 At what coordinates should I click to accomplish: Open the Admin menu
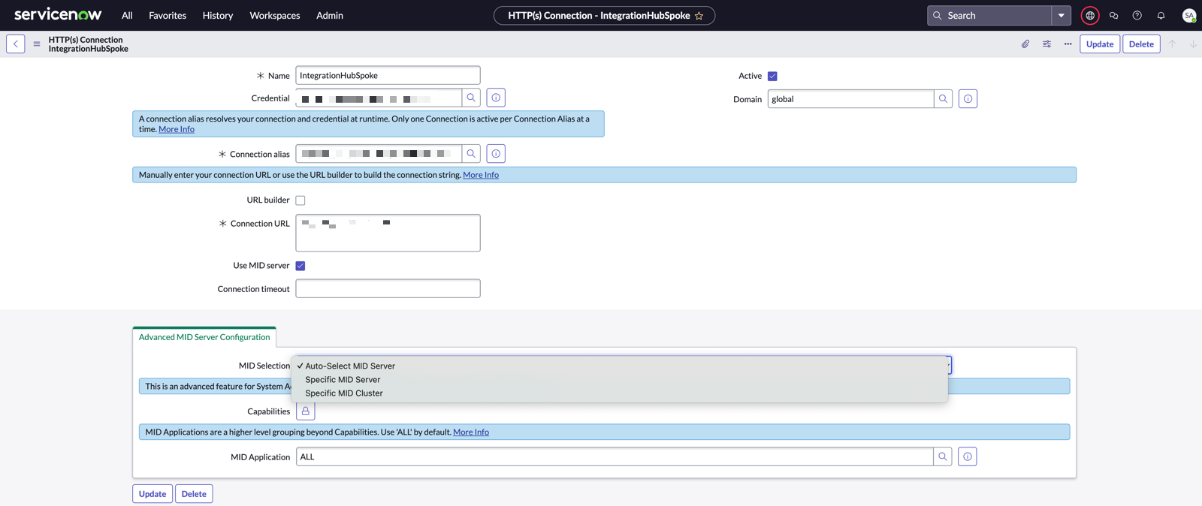330,16
